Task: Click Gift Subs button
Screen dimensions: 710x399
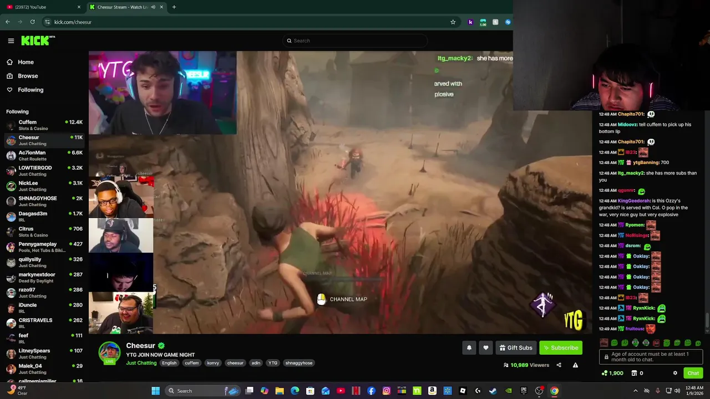Action: coord(516,347)
